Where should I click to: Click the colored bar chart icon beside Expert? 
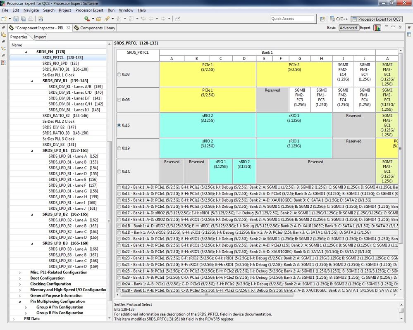pyautogui.click(x=377, y=28)
